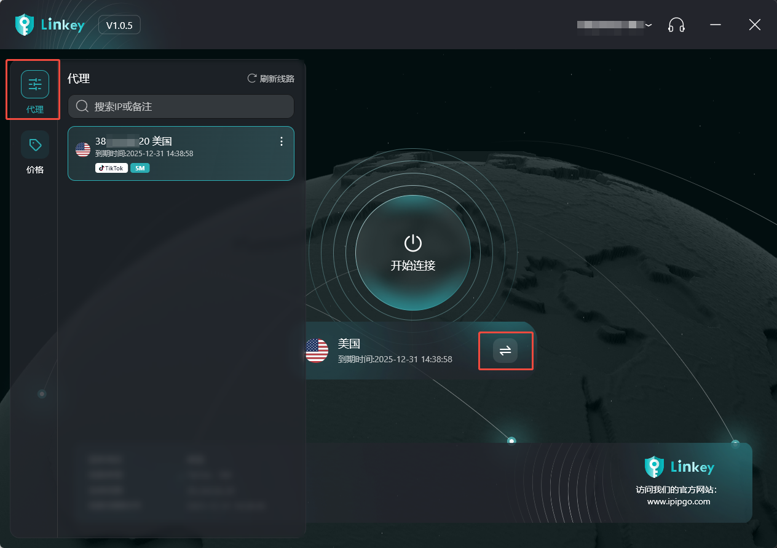Click the 5M bandwidth badge
This screenshot has height=548, width=777.
pos(140,168)
